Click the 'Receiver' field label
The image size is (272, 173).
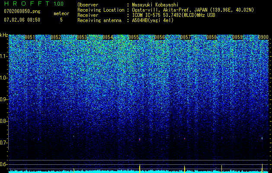click(x=88, y=15)
